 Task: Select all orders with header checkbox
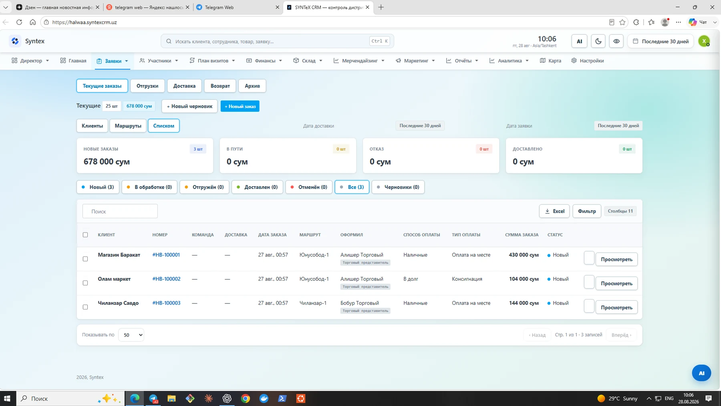point(85,235)
